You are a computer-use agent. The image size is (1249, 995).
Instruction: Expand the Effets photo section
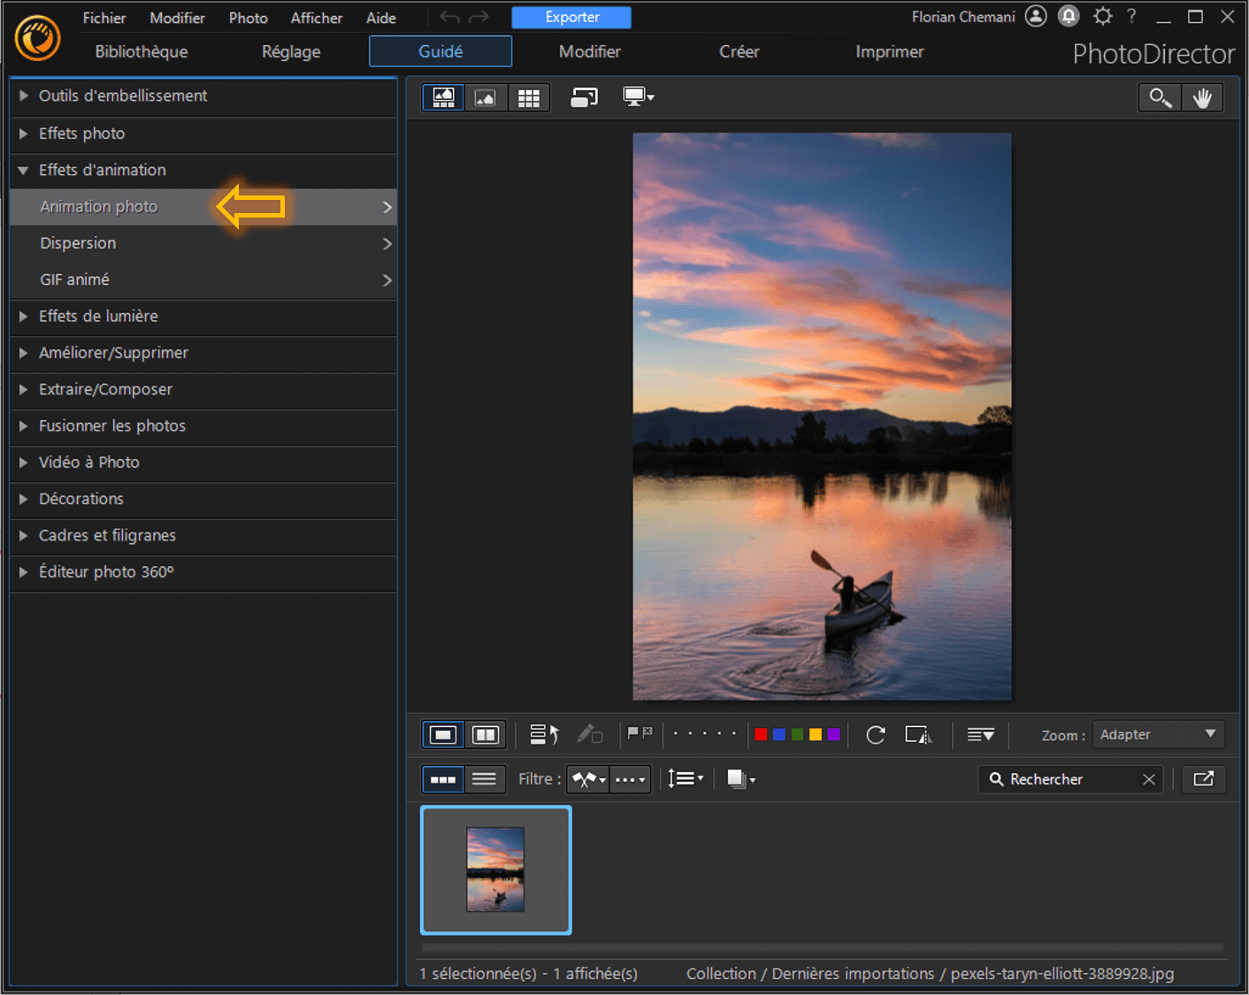click(x=81, y=134)
